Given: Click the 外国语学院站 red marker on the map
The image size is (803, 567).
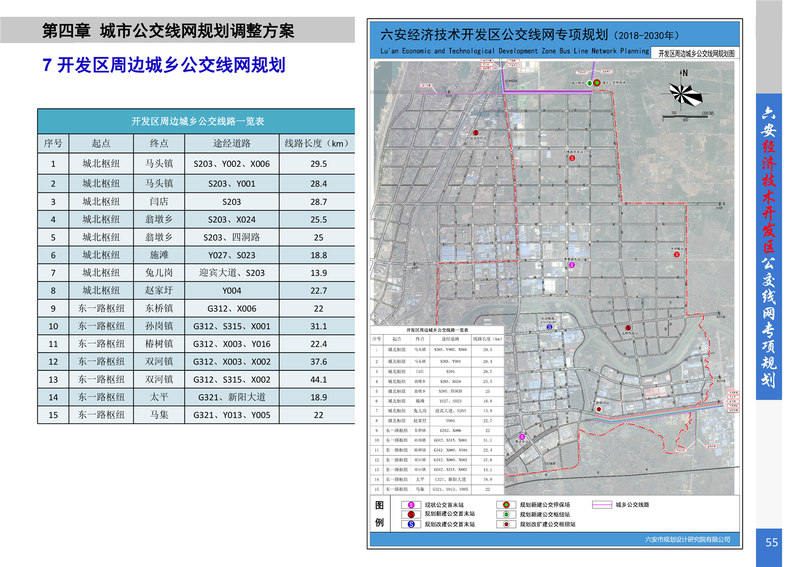Looking at the screenshot, I should click(476, 133).
